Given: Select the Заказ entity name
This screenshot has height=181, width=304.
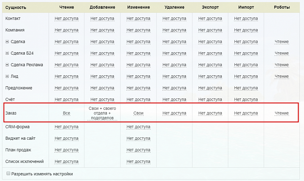Looking at the screenshot, I should 11,113.
